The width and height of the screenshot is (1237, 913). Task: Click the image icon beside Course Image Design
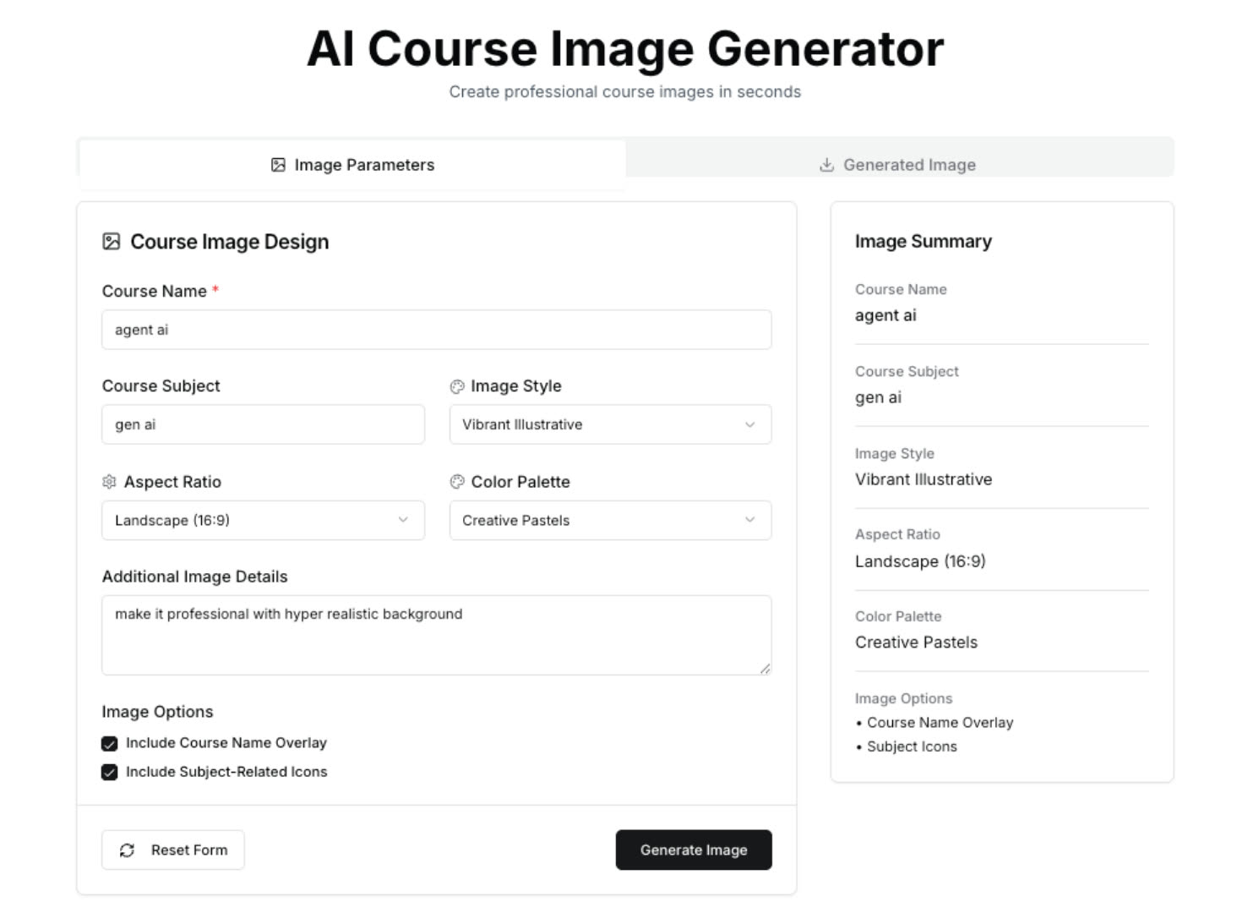pos(111,242)
